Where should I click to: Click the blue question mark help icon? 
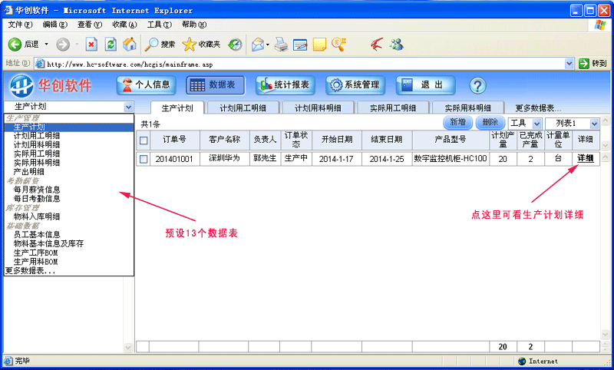(477, 85)
